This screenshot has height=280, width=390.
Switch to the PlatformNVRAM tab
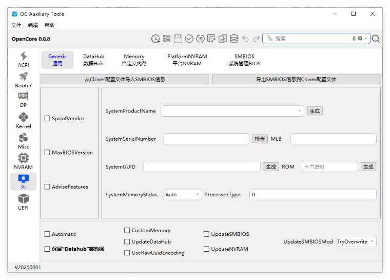(187, 60)
